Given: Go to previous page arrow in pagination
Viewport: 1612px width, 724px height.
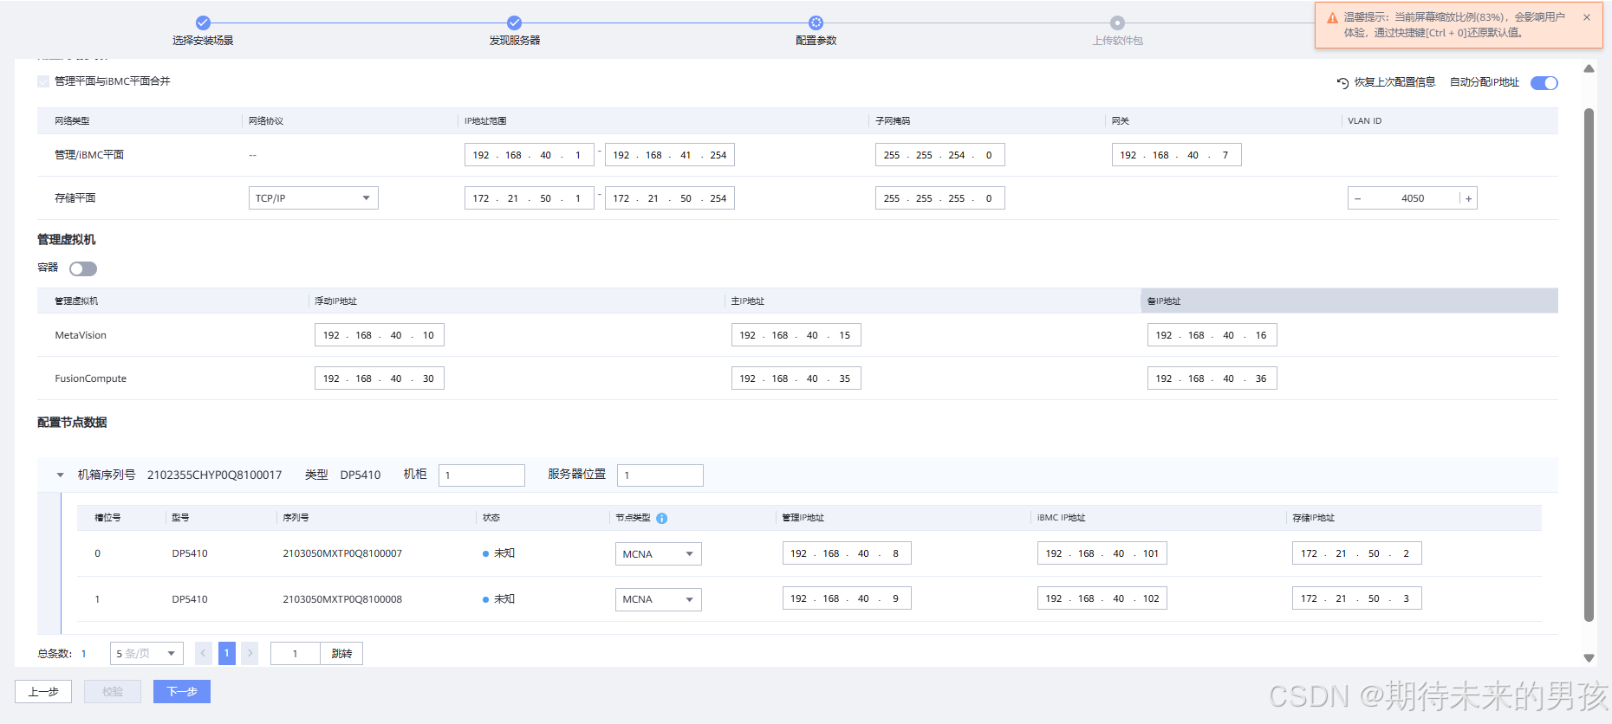Looking at the screenshot, I should pyautogui.click(x=204, y=653).
